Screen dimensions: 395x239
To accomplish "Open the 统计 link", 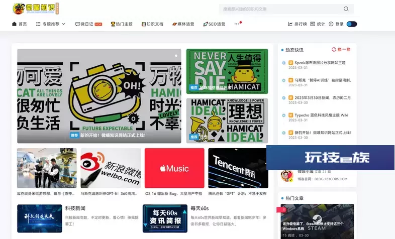I will (x=321, y=24).
